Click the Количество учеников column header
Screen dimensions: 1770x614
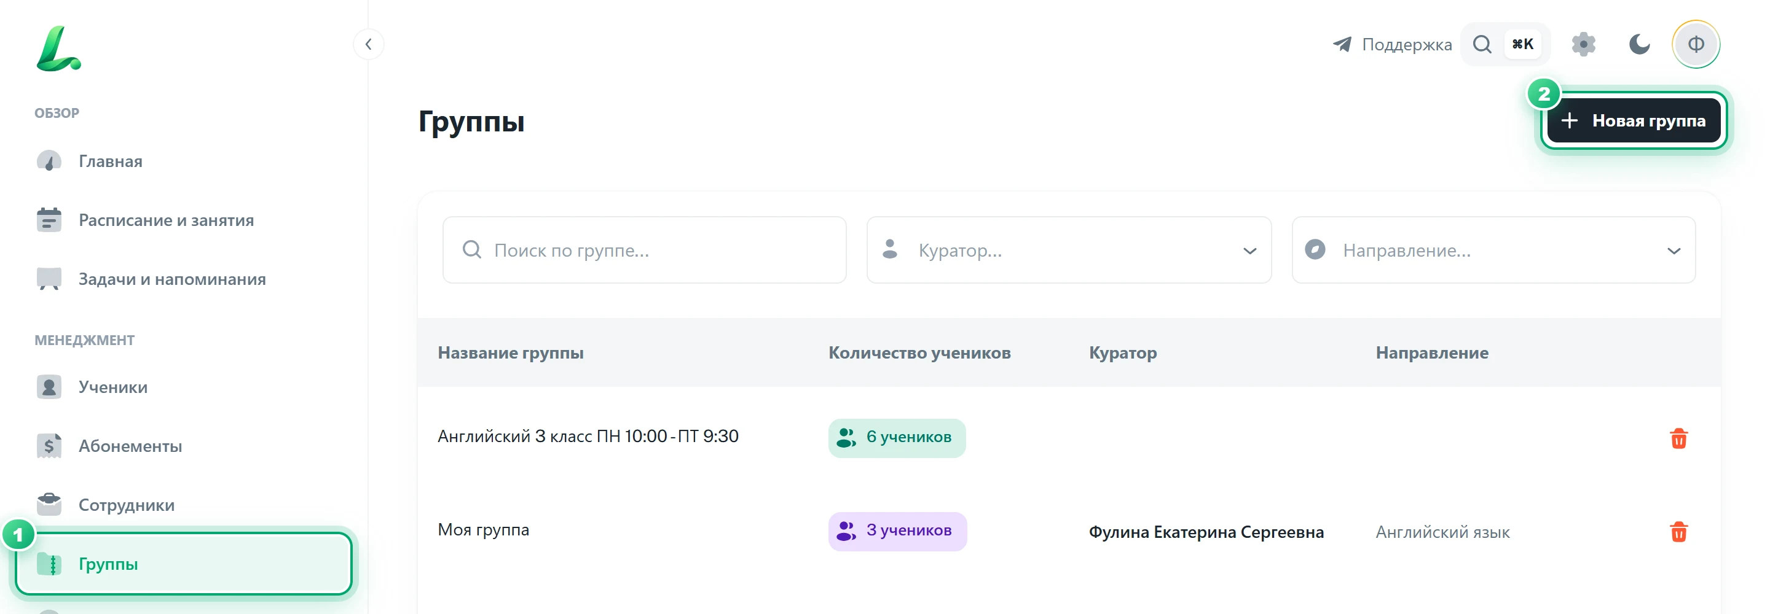(x=919, y=353)
